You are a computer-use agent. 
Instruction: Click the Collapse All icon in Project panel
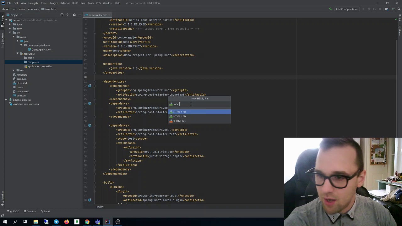point(67,15)
